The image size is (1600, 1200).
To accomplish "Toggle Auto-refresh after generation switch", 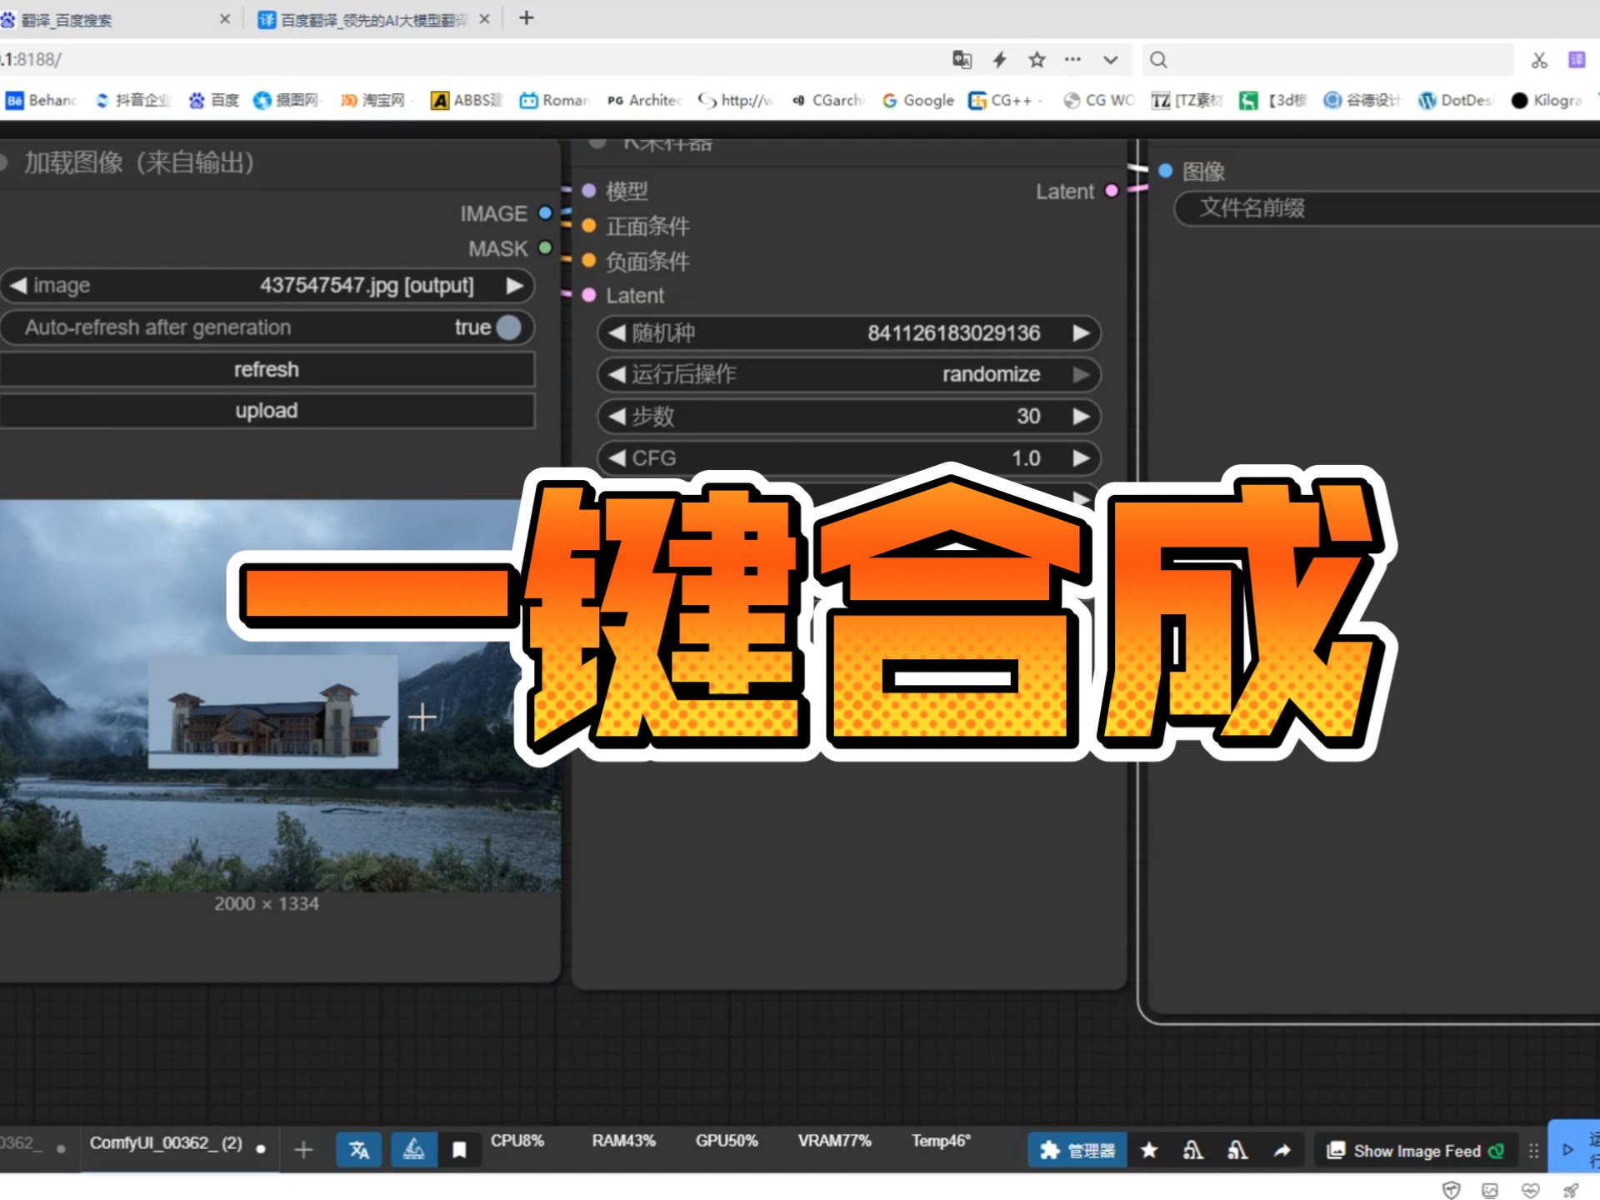I will 508,327.
